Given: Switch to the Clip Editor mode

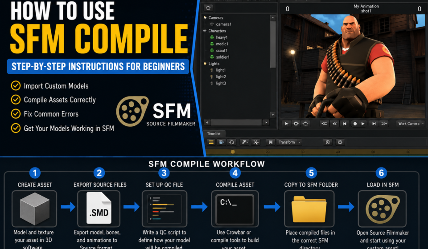Looking at the screenshot, I should pyautogui.click(x=211, y=142).
